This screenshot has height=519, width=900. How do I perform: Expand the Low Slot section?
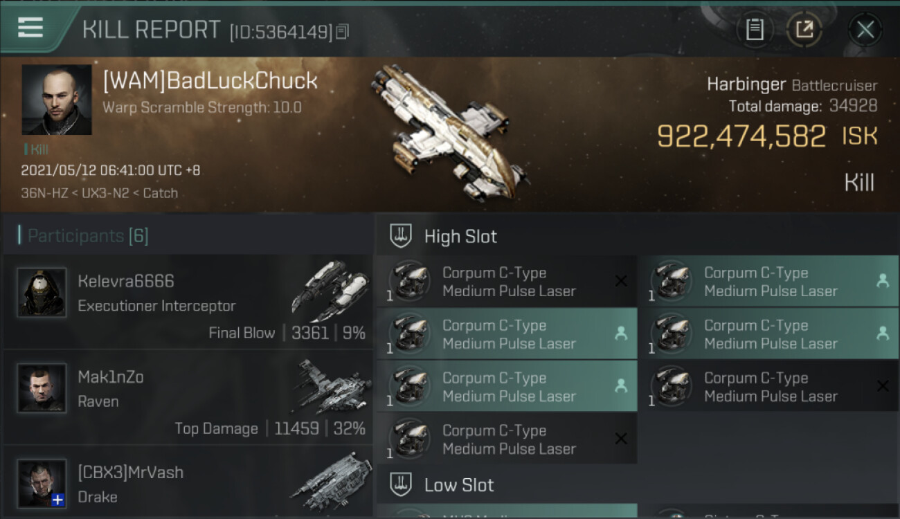coord(442,485)
